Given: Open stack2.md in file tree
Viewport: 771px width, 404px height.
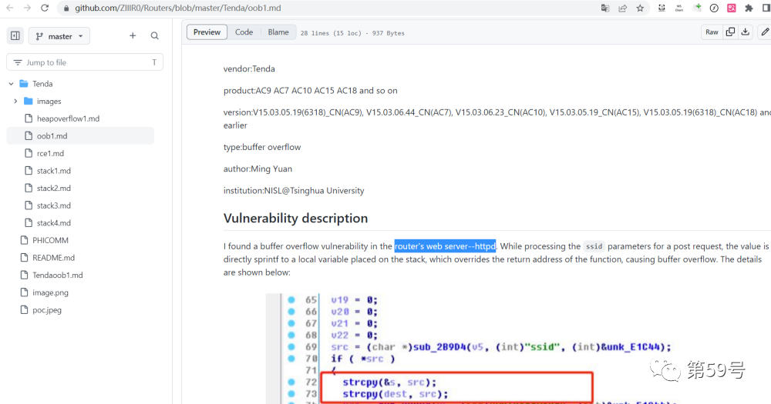Looking at the screenshot, I should 54,188.
